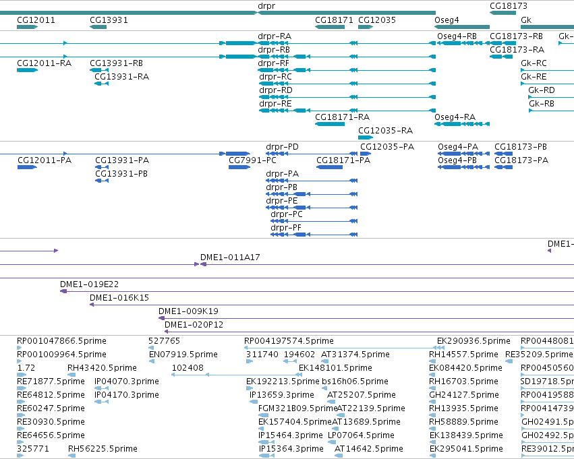Viewport: 574px width, 459px height.
Task: Select protein drpr-PE
Action: click(x=281, y=201)
